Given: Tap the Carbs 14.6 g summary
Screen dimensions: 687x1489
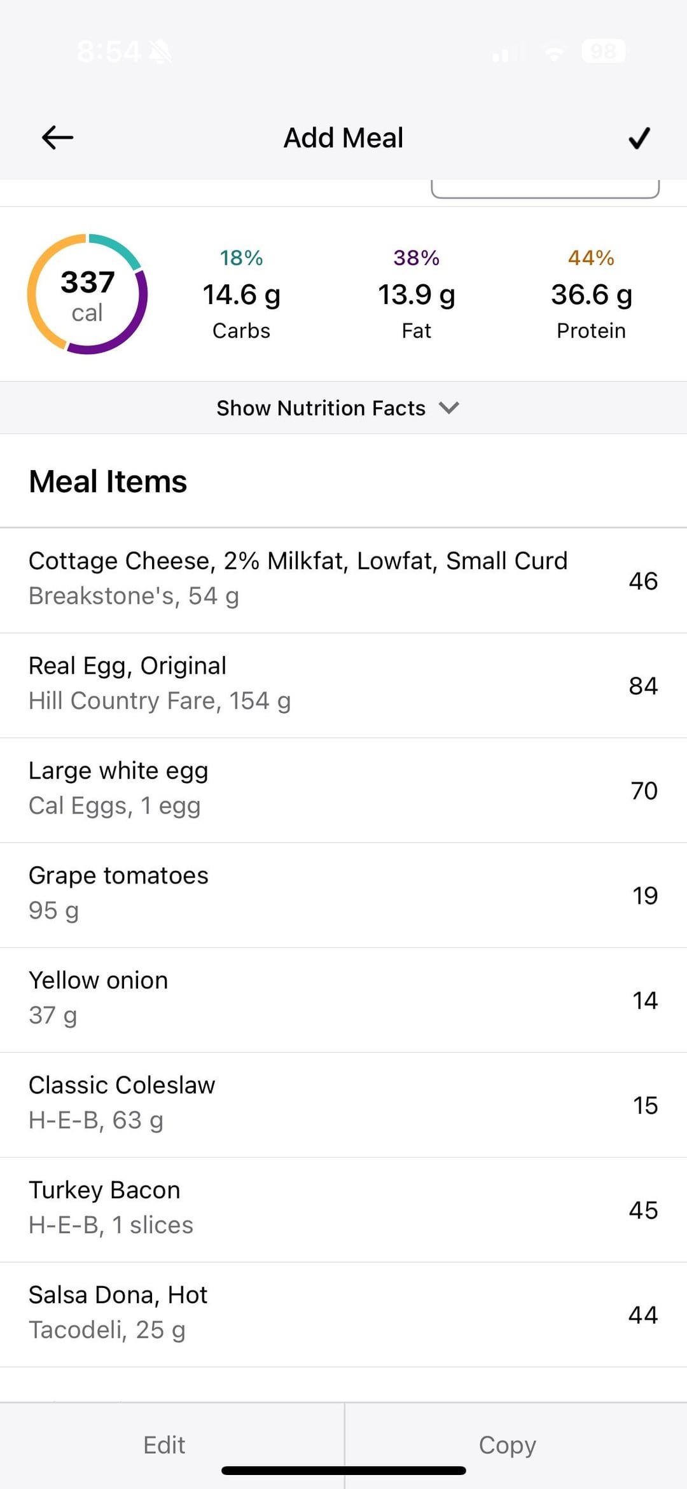Looking at the screenshot, I should 241,294.
